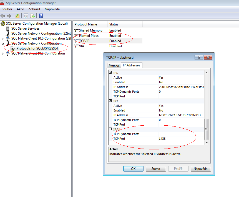Select Protocols for SQLEXPRESS64 tree item

(x=37, y=48)
